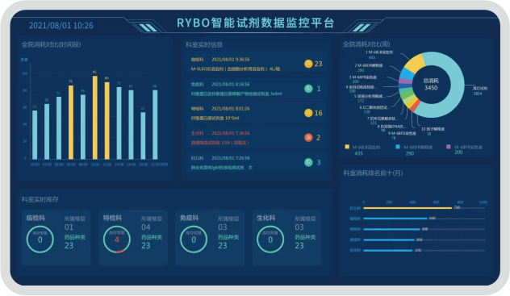The height and width of the screenshot is (296, 510).
Task: Click the 科室实时库存 panel heading
Action: click(x=40, y=199)
